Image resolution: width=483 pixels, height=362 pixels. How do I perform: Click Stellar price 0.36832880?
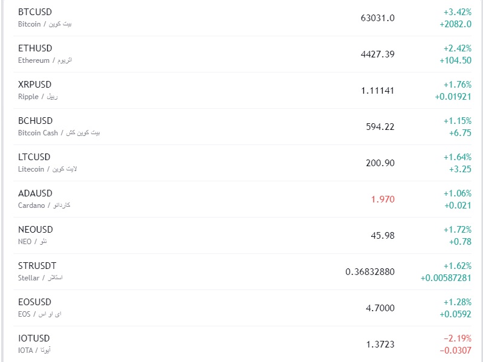(370, 272)
